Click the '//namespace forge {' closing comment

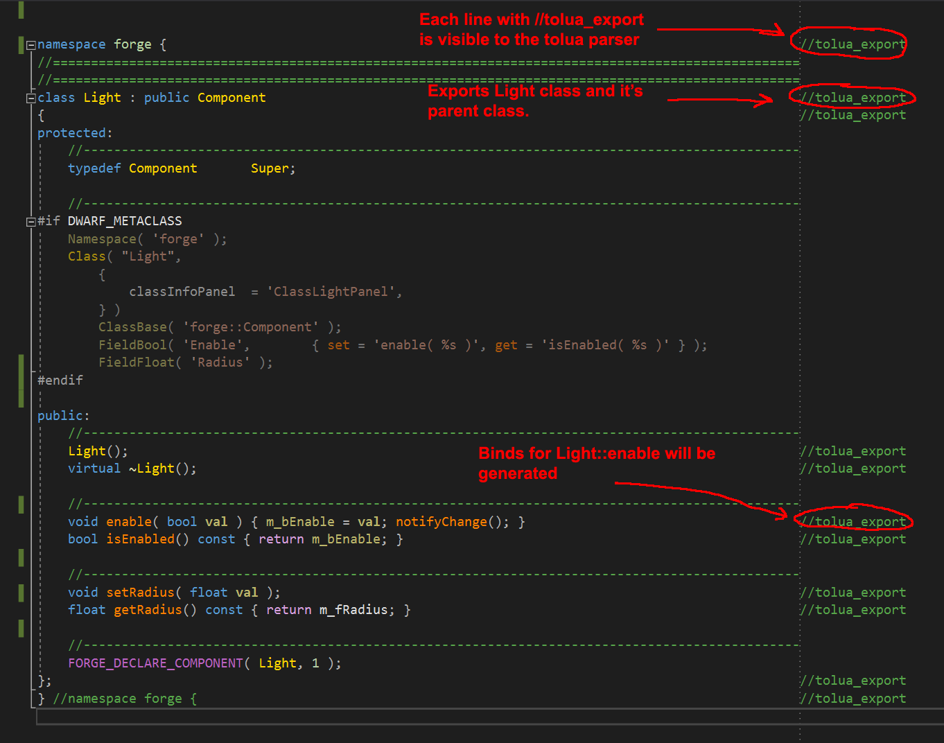(125, 699)
